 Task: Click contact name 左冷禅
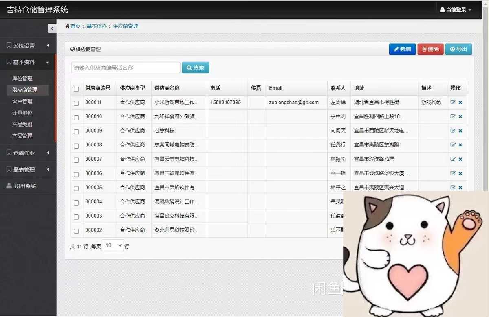point(338,102)
